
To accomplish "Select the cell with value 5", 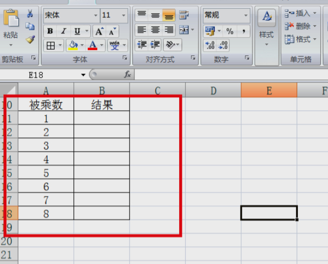I will pyautogui.click(x=46, y=173).
